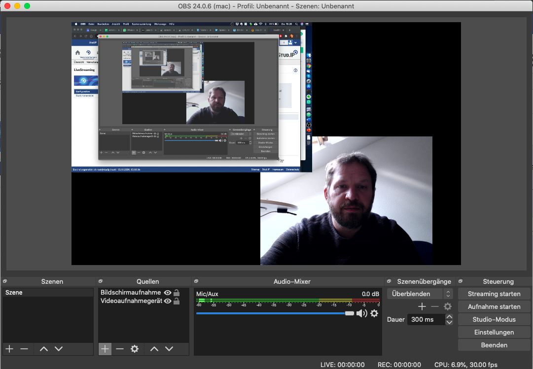The width and height of the screenshot is (533, 369).
Task: Pop out the Audio-Mixer dock panel
Action: pyautogui.click(x=196, y=281)
